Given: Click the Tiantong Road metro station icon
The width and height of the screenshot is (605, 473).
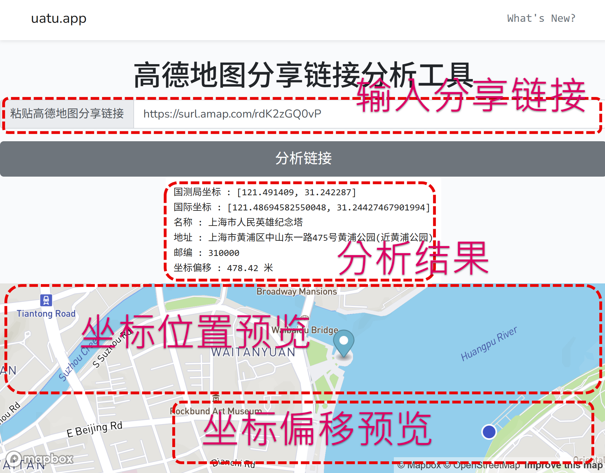Looking at the screenshot, I should coord(46,300).
